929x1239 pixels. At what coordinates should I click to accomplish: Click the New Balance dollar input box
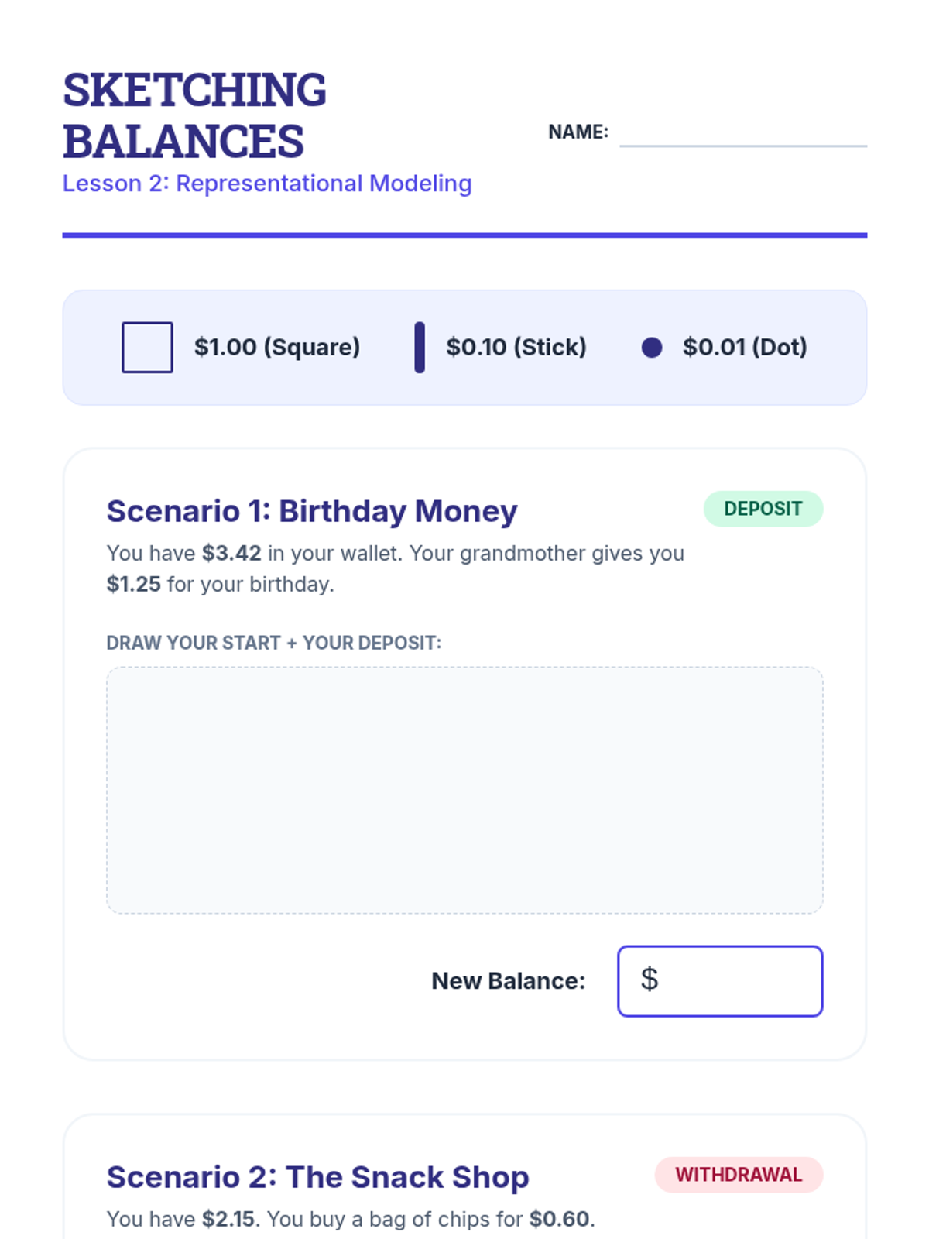[x=720, y=981]
